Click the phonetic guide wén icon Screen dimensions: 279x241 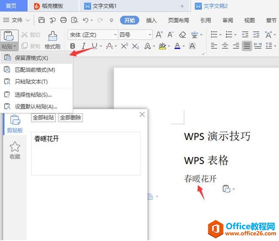pos(194,34)
